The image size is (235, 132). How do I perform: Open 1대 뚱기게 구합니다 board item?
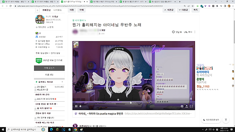coord(46,118)
